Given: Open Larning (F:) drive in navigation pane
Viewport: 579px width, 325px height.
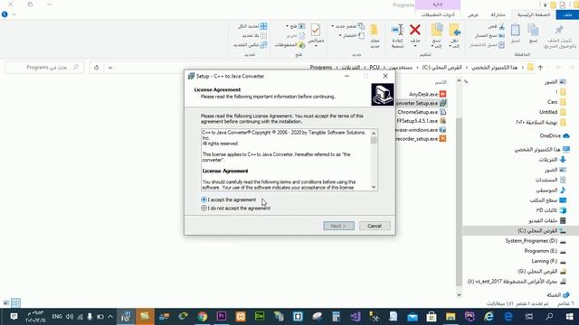Looking at the screenshot, I should point(549,261).
